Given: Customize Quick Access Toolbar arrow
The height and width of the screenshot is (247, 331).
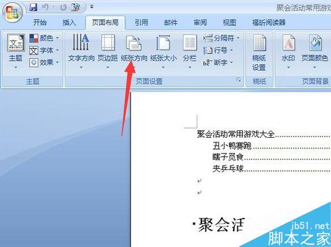Looking at the screenshot, I should point(91,7).
